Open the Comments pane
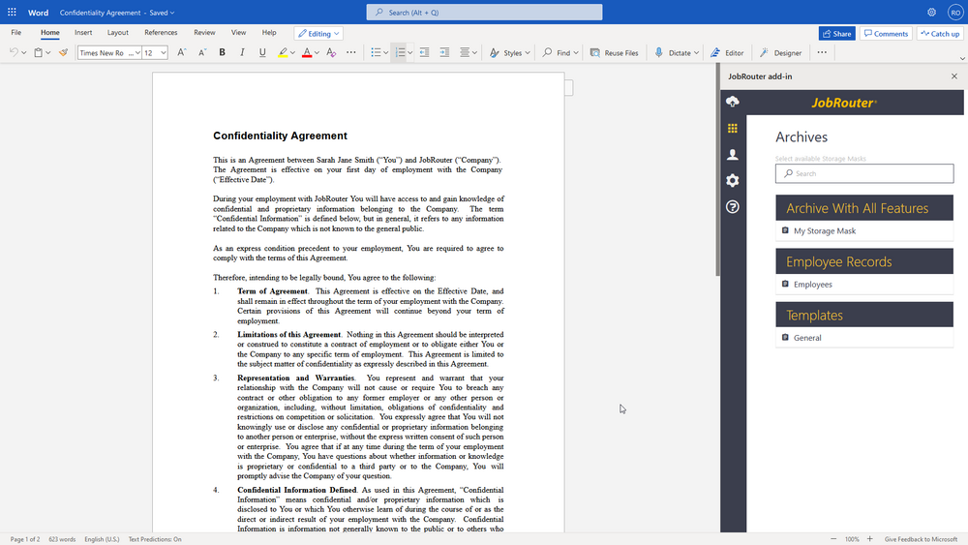This screenshot has width=968, height=545. [886, 33]
